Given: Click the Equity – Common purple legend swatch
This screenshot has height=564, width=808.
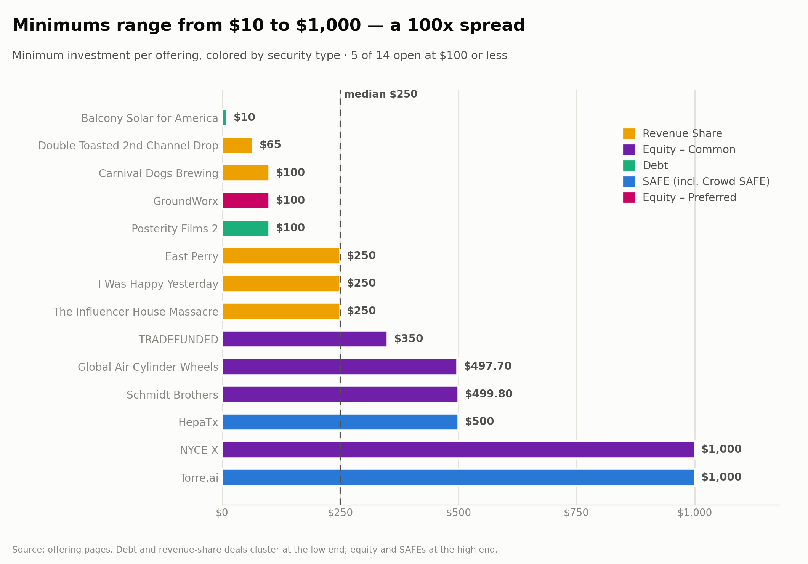Looking at the screenshot, I should pyautogui.click(x=629, y=150).
